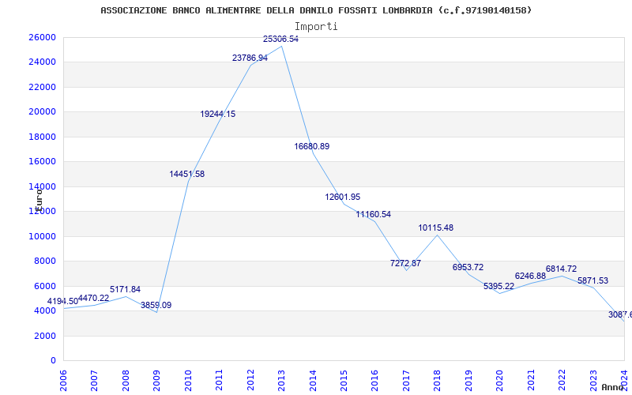Click the chart title ASSOCIAZIONE BANCO ALIMENTARE

[317, 10]
